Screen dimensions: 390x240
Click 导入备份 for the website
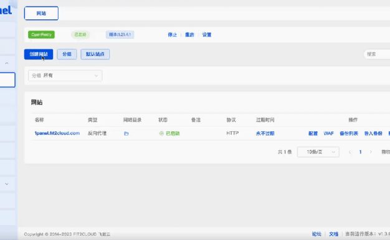click(x=373, y=134)
